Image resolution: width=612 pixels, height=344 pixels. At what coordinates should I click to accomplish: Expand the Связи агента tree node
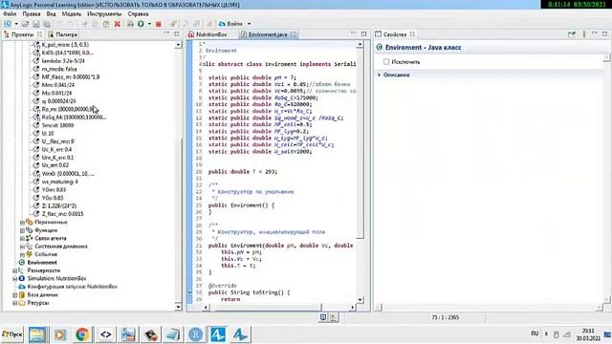pos(22,238)
